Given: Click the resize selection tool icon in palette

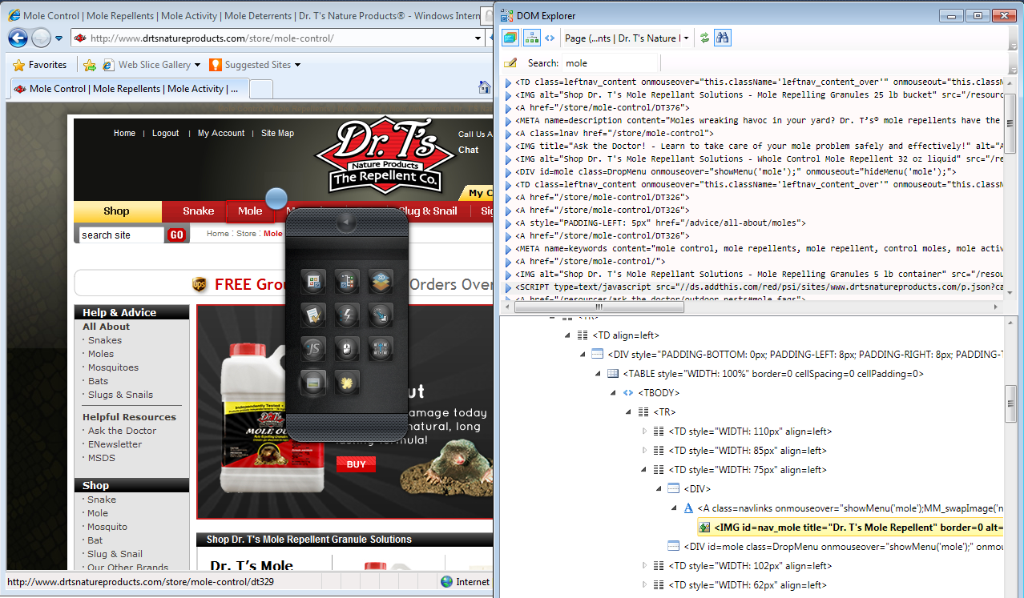Looking at the screenshot, I should coord(381,315).
